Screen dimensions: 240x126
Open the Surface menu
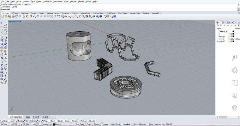tap(26, 2)
